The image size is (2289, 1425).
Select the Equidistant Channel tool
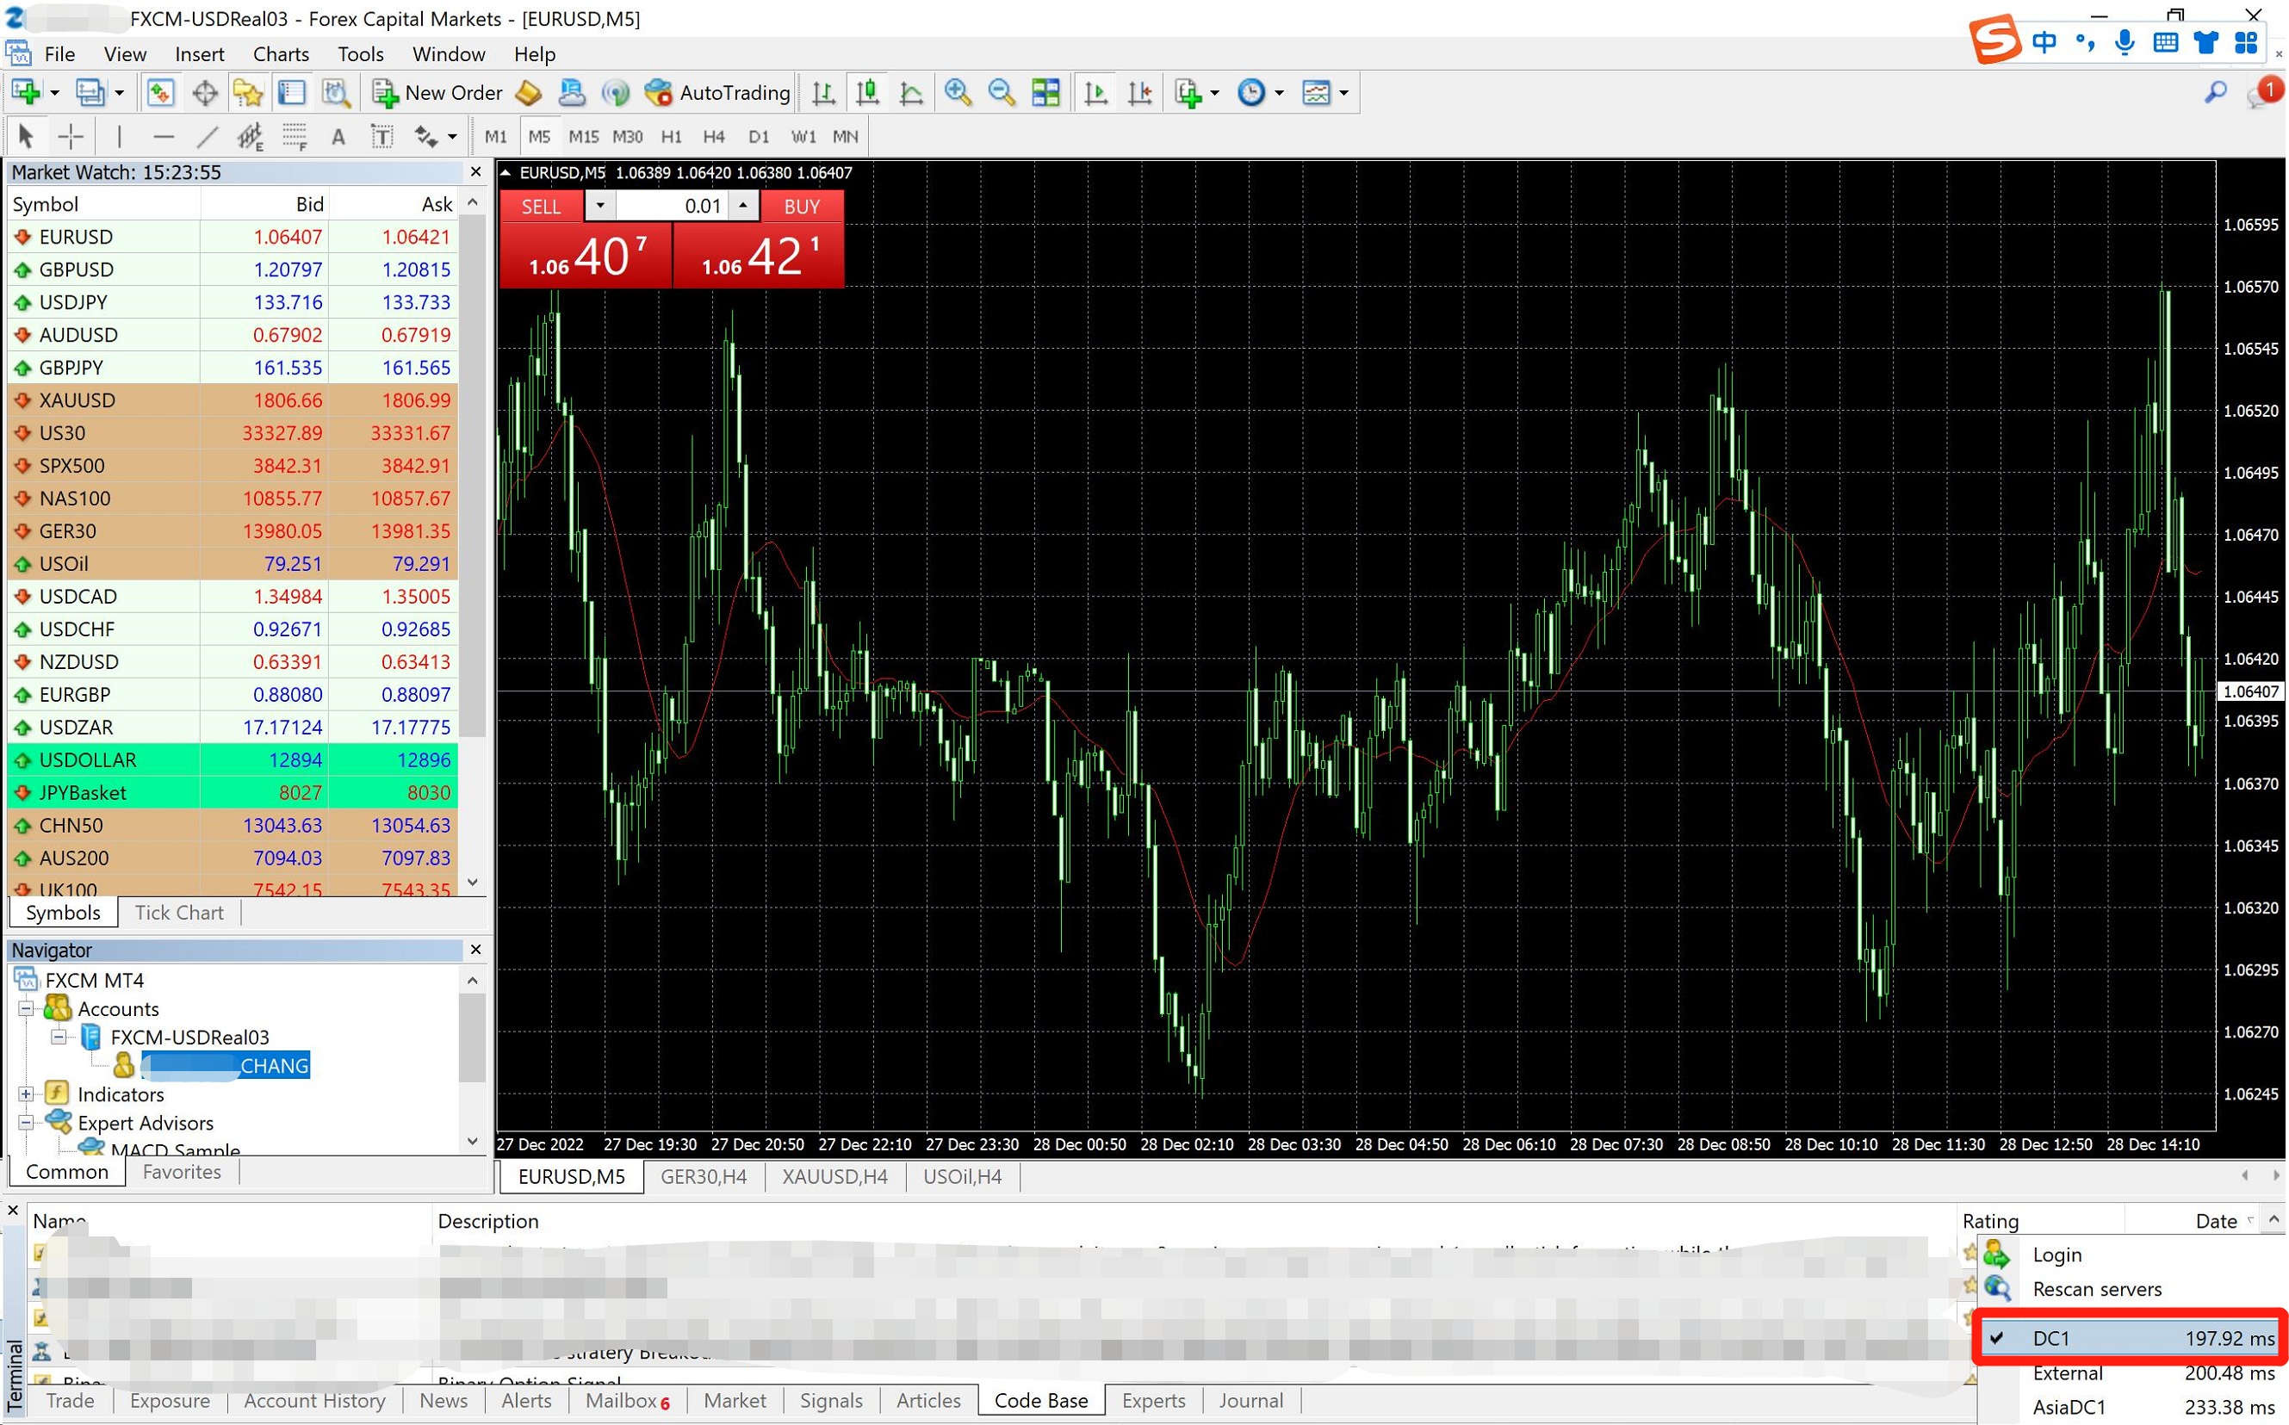pyautogui.click(x=250, y=137)
